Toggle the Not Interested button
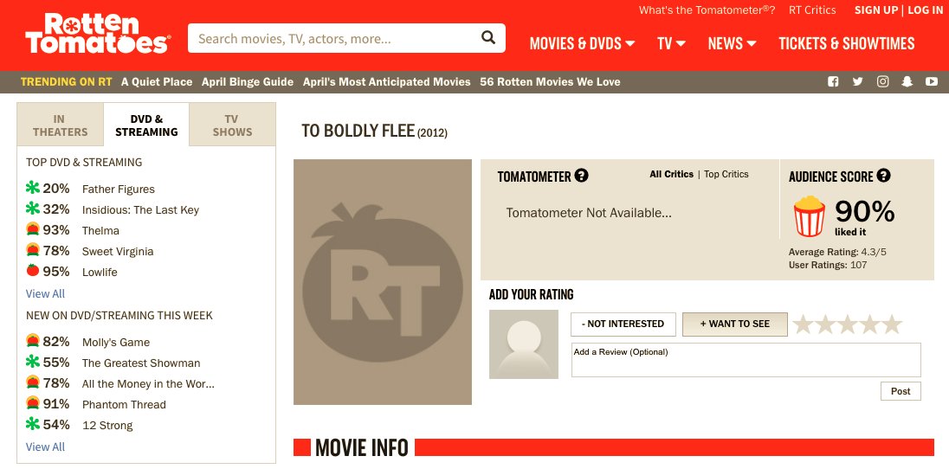The width and height of the screenshot is (949, 469). (623, 324)
